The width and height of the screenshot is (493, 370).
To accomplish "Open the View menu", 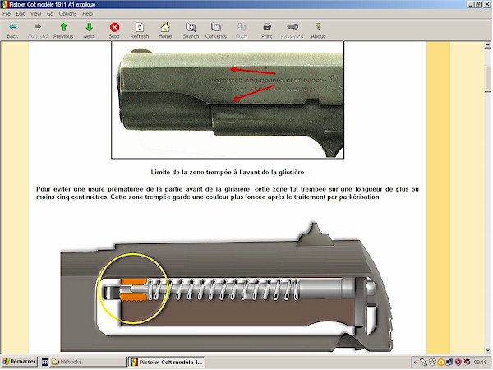I will 36,13.
